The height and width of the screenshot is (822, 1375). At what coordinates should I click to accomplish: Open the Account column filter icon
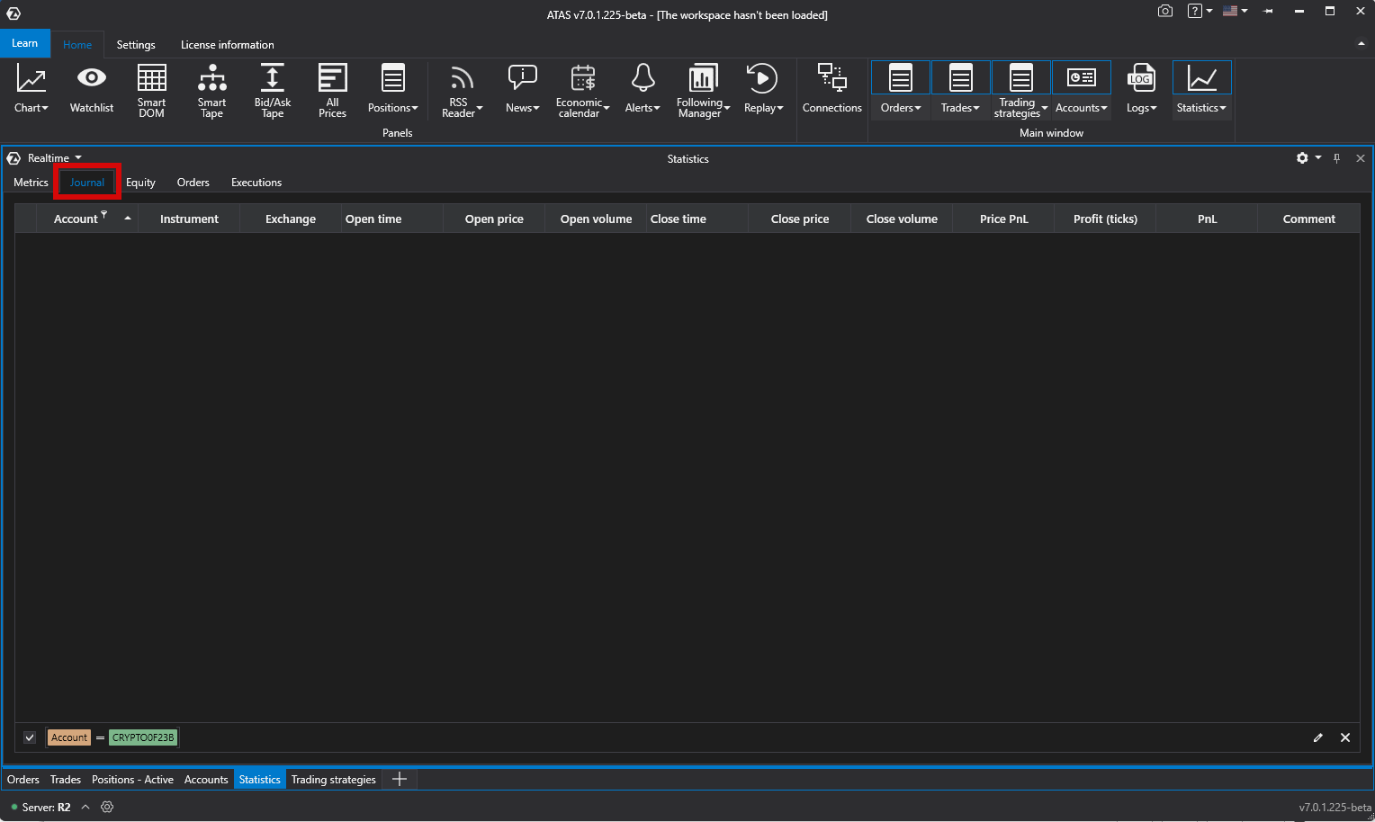[104, 214]
